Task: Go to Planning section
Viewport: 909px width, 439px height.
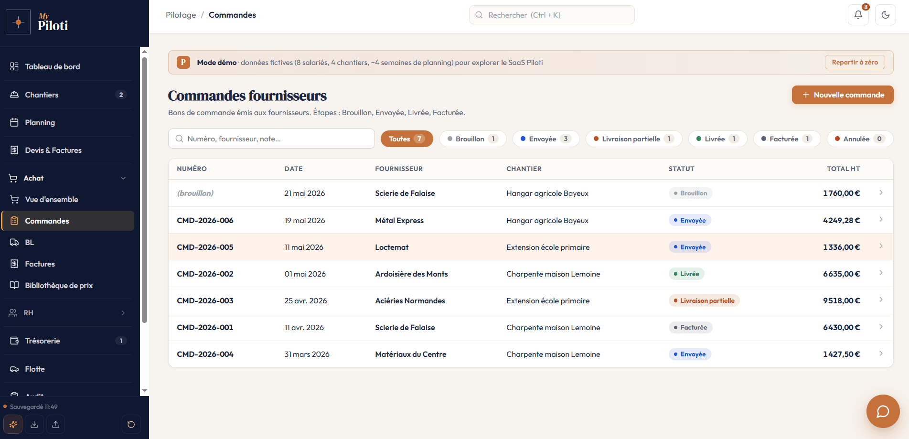Action: tap(68, 122)
